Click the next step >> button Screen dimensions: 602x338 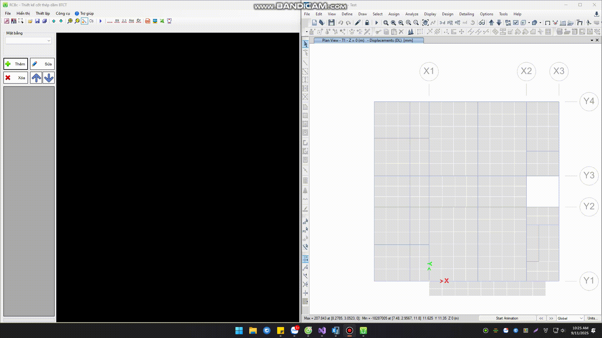tap(551, 318)
